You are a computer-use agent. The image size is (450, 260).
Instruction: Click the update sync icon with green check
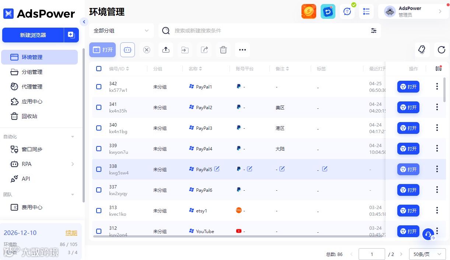(347, 11)
